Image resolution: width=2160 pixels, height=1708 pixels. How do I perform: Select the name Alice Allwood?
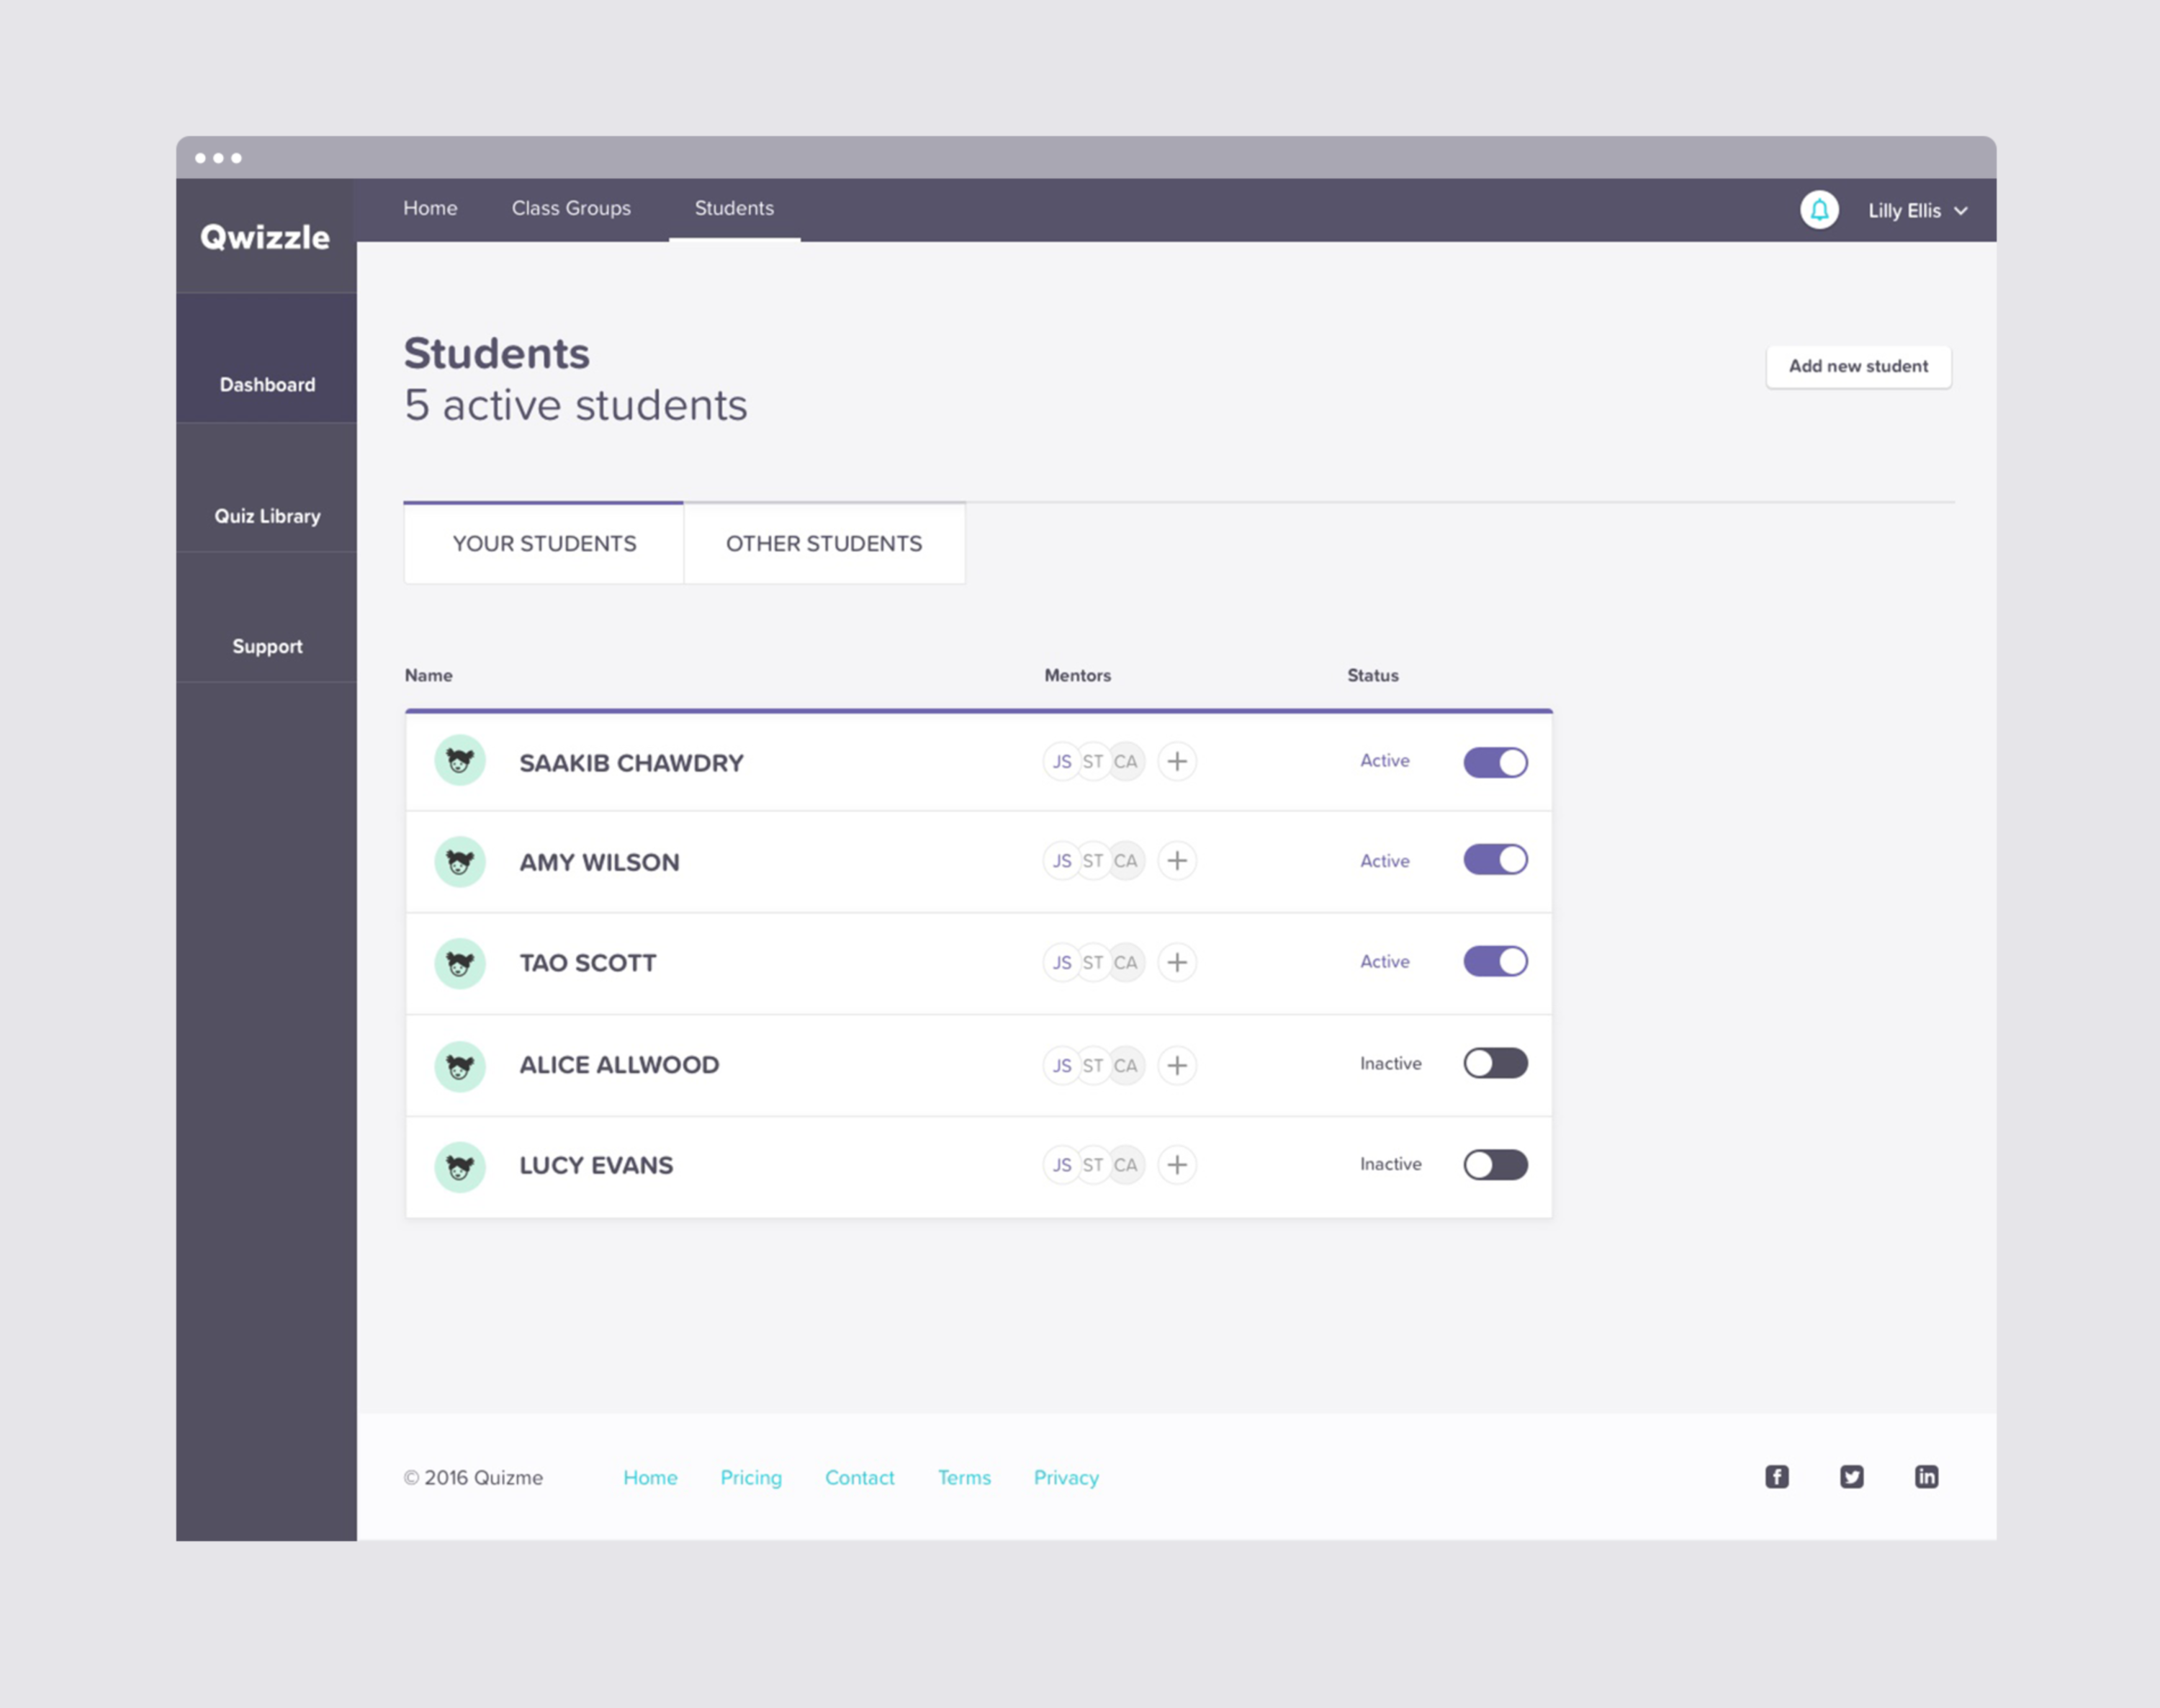coord(619,1065)
